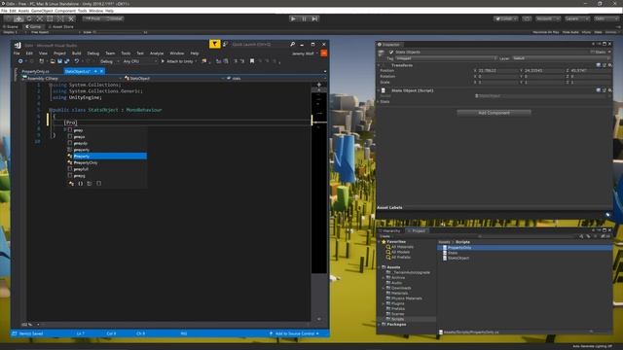The image size is (623, 350).
Task: Open Solution Configurations Debug dropdown
Action: tap(109, 61)
